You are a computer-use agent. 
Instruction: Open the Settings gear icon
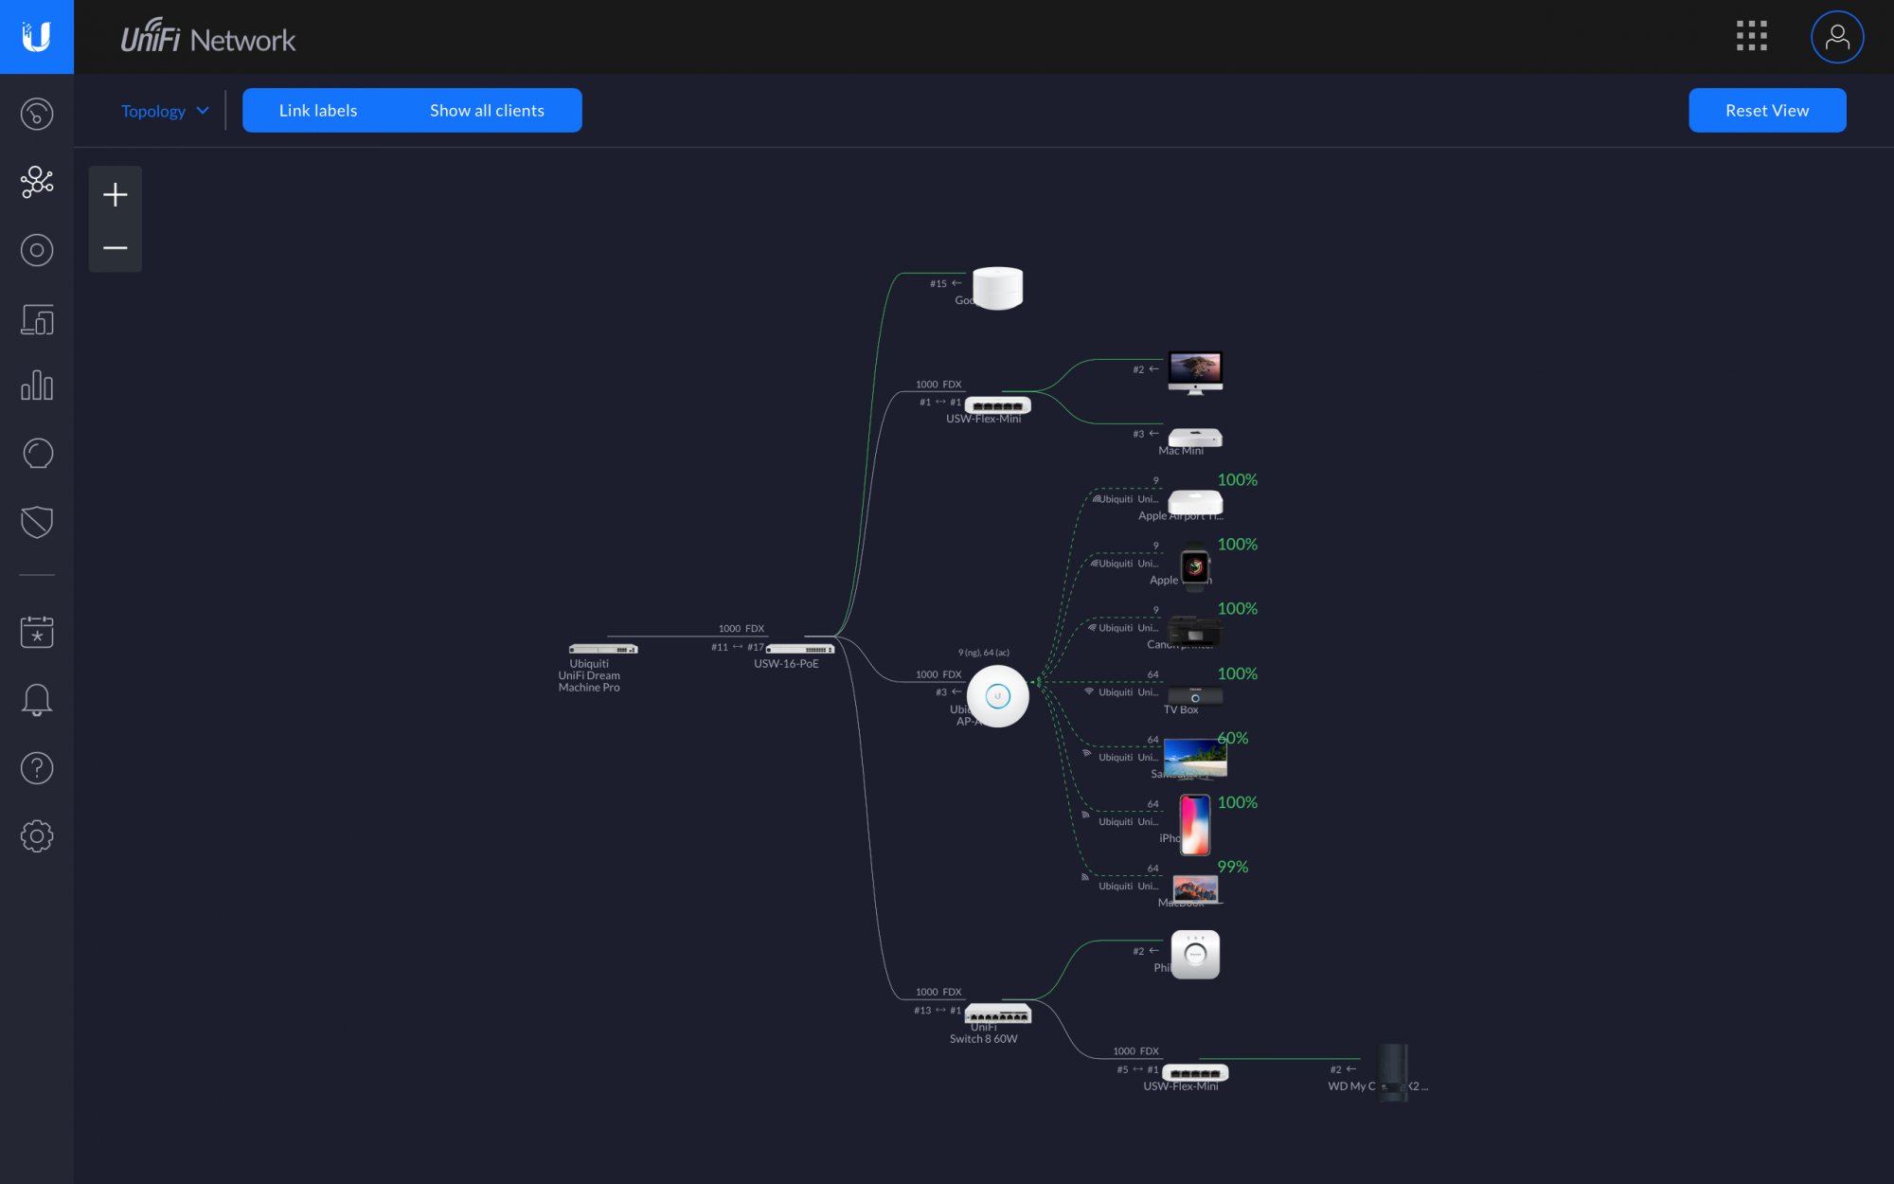pos(37,836)
